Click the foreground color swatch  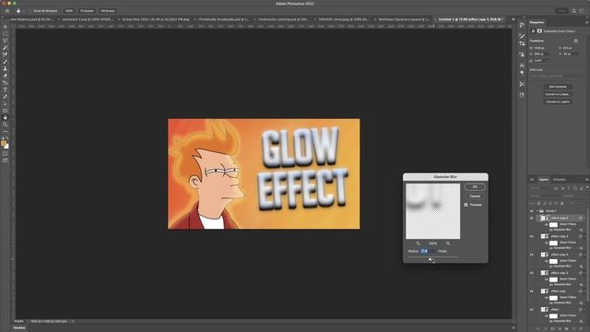pyautogui.click(x=4, y=143)
